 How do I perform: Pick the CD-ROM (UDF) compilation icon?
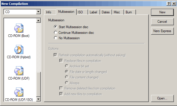click(19, 71)
